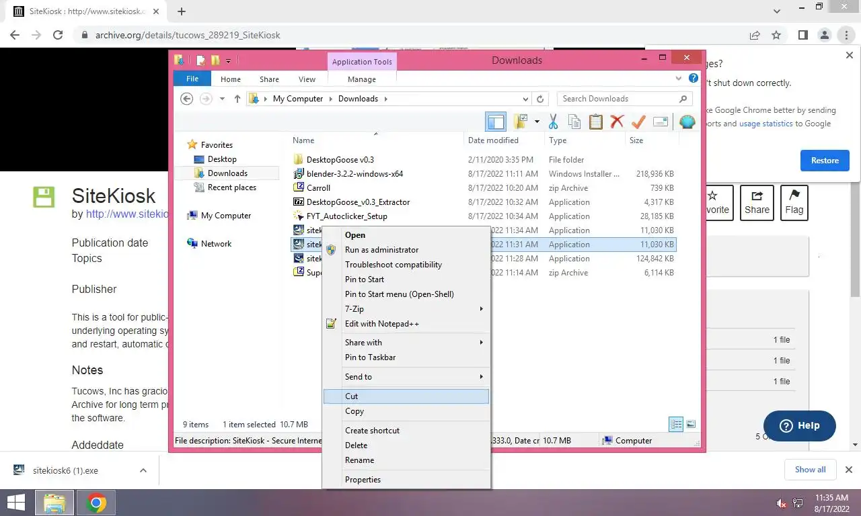861x516 pixels.
Task: Switch to details view icon in status bar
Action: [x=676, y=424]
